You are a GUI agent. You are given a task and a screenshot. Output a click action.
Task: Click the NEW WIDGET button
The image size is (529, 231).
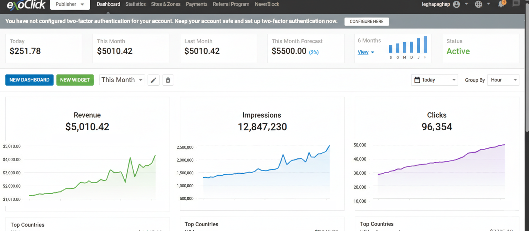pos(75,80)
